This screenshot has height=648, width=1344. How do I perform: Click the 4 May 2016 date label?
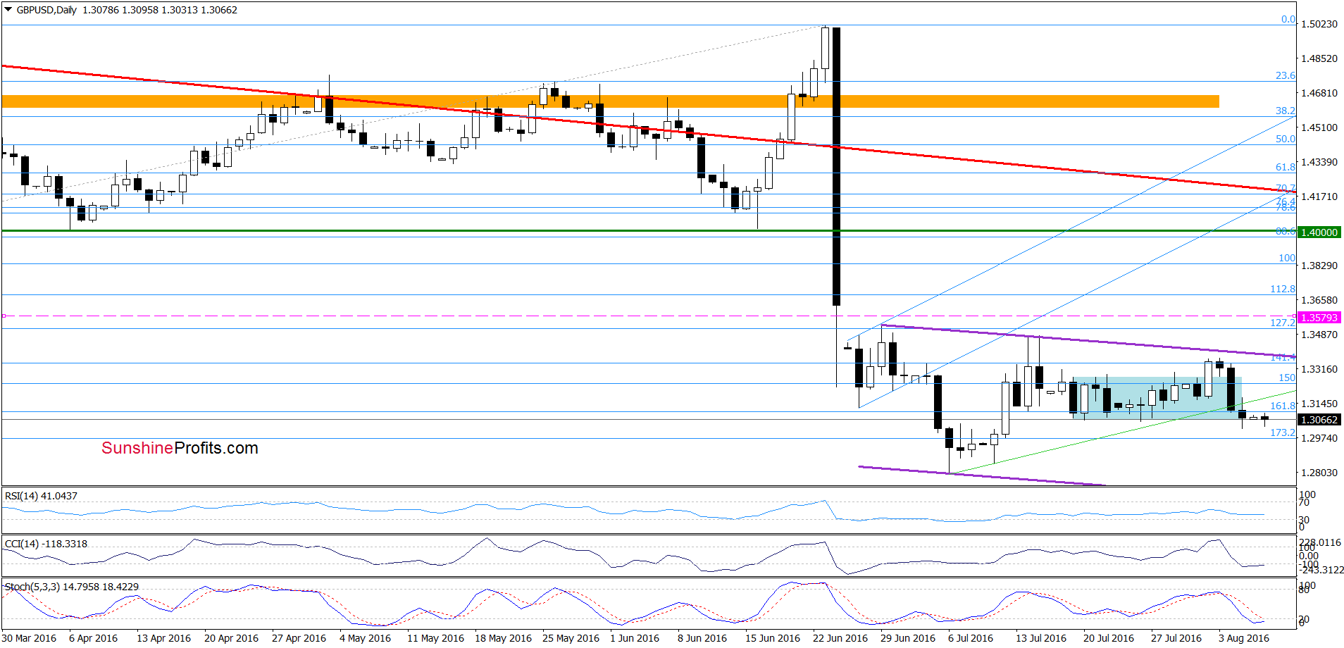pyautogui.click(x=365, y=638)
